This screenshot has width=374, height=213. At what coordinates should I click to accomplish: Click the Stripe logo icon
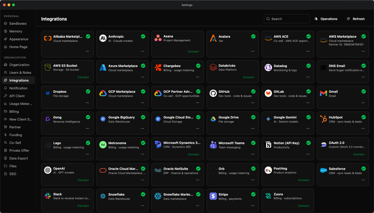pos(213,196)
